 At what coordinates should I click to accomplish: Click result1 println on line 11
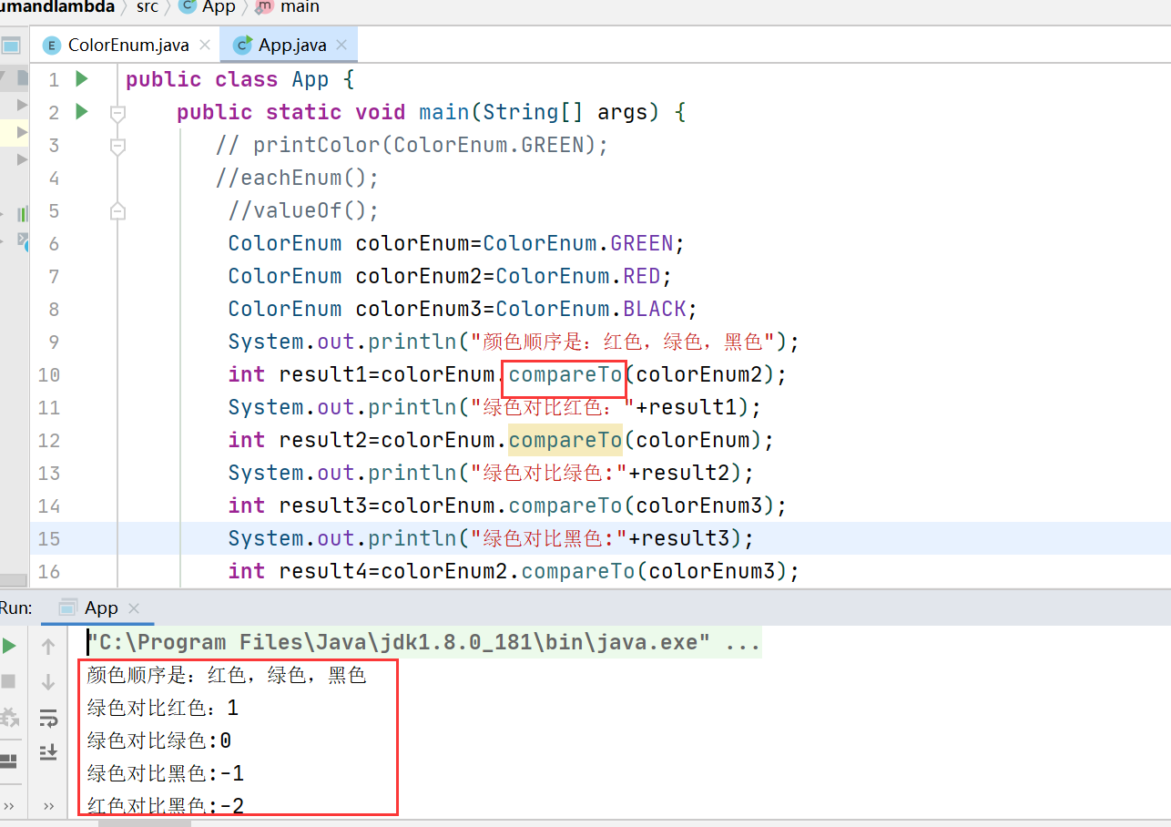[494, 407]
